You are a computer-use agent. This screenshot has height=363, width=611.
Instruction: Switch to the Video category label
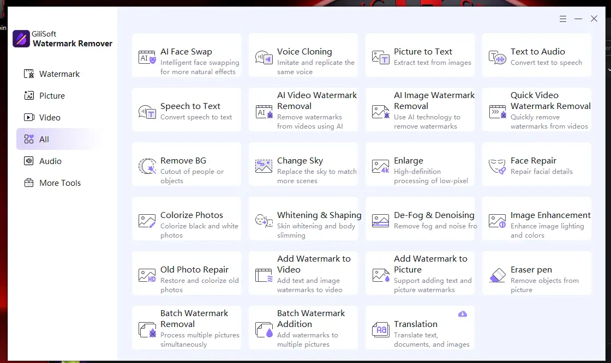(x=50, y=118)
